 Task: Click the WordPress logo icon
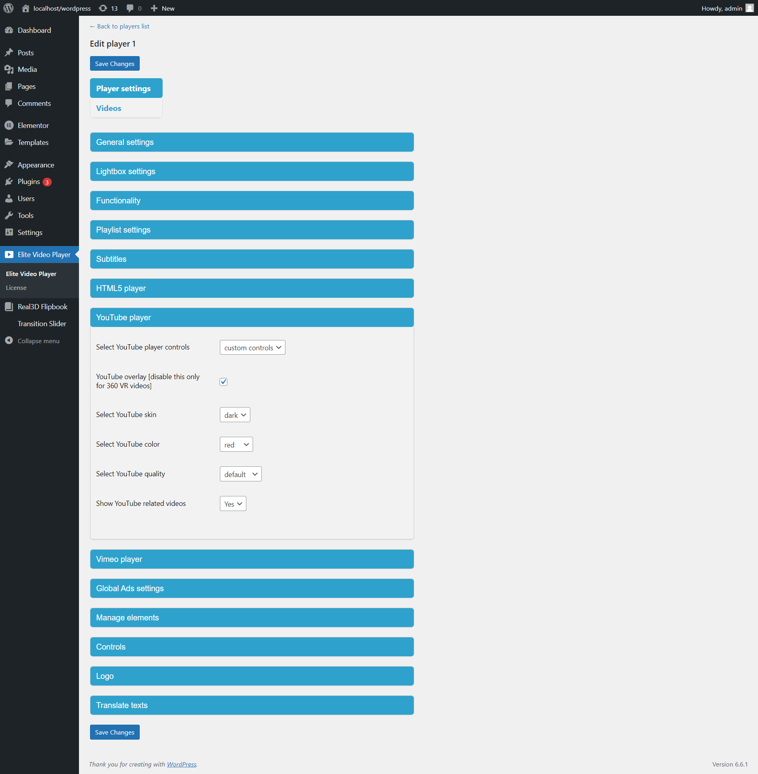pyautogui.click(x=8, y=8)
